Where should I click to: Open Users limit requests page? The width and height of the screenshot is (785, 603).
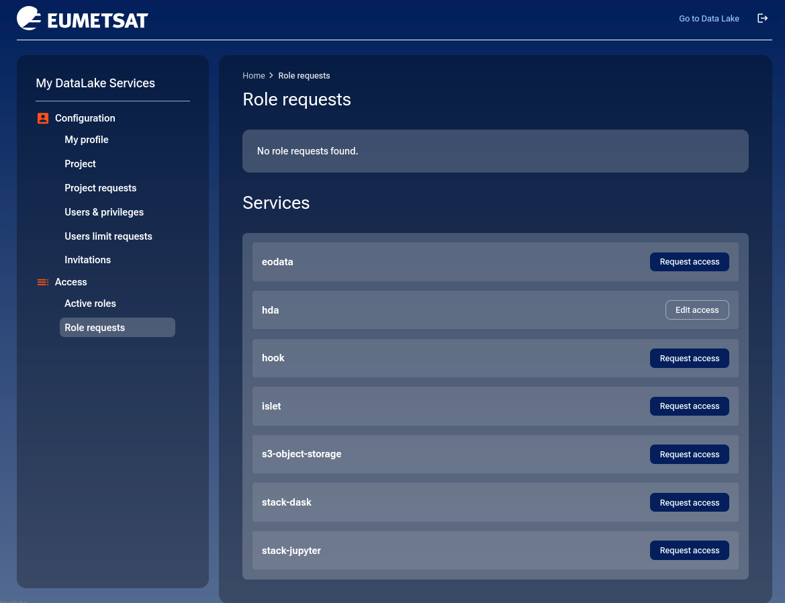108,236
